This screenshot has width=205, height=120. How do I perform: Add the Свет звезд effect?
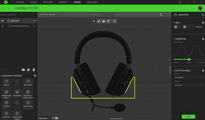tap(28, 104)
